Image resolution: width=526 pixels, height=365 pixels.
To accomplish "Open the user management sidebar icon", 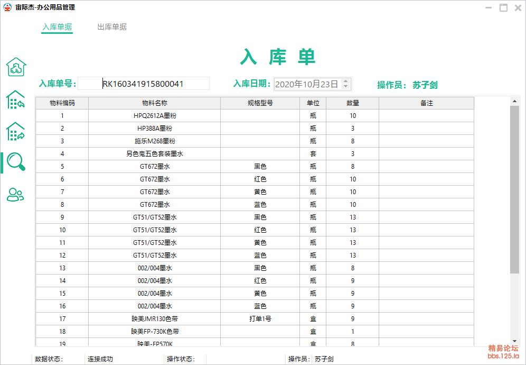I will tap(15, 194).
